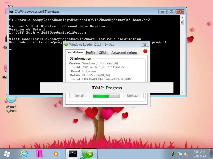Close the cmd.exe window

(180, 12)
